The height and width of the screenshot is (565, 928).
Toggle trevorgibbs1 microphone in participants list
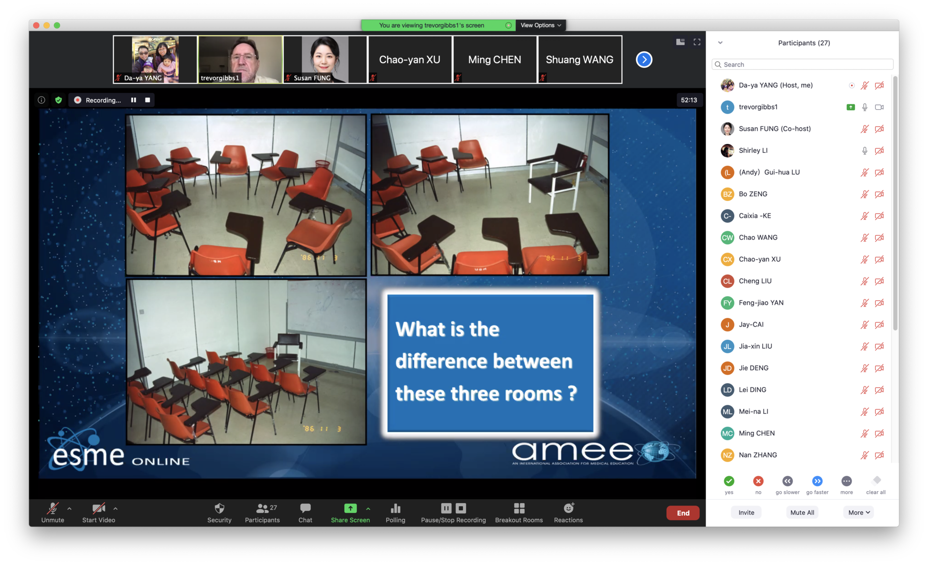865,107
